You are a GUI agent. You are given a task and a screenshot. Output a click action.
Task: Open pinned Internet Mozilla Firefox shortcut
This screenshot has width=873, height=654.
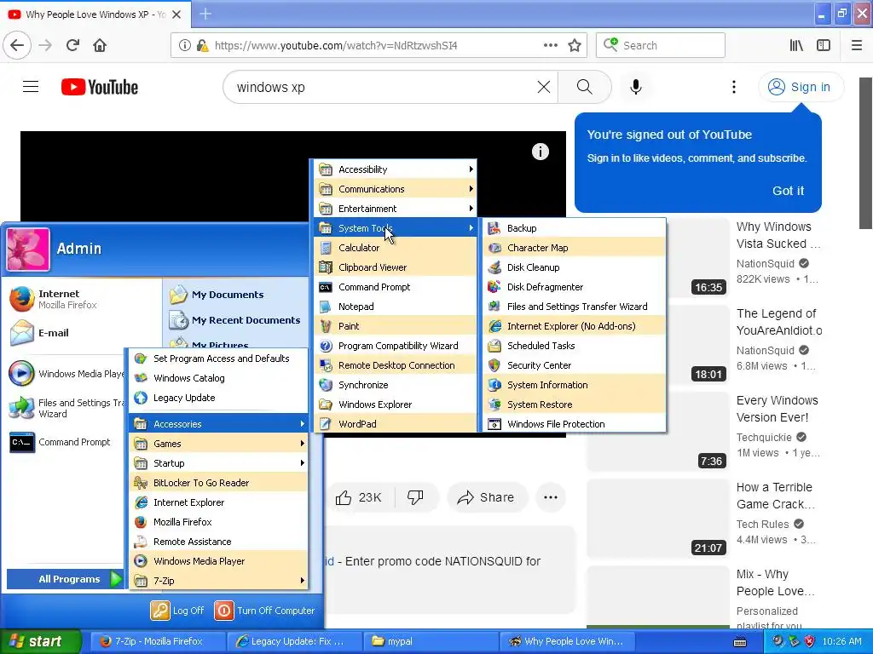coord(54,299)
